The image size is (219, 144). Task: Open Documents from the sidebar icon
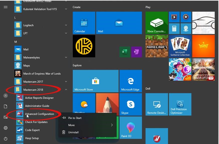pos(6,106)
